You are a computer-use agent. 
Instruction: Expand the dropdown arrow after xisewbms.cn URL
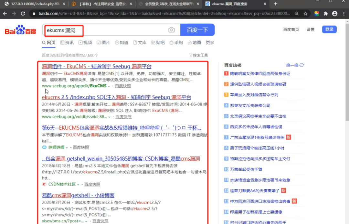click(x=86, y=221)
